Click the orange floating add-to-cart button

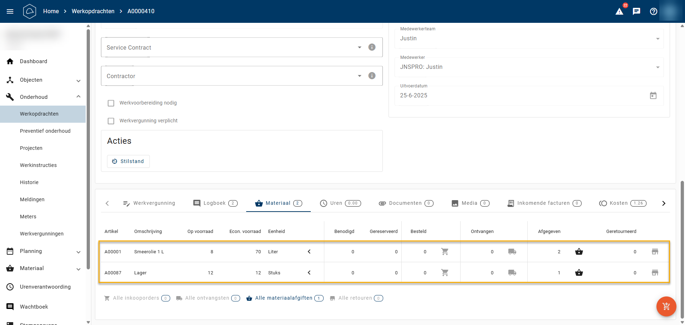666,306
